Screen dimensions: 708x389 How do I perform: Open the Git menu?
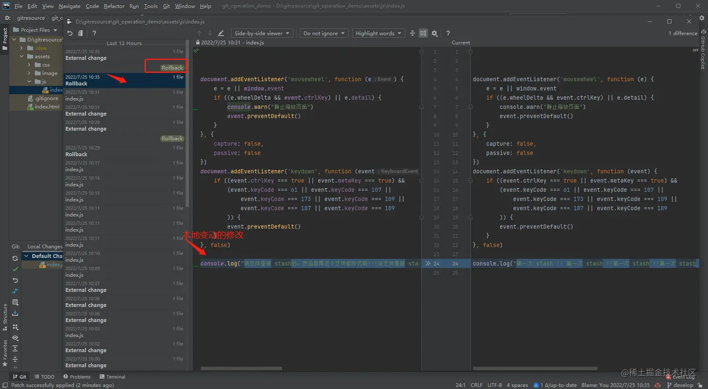[x=166, y=6]
